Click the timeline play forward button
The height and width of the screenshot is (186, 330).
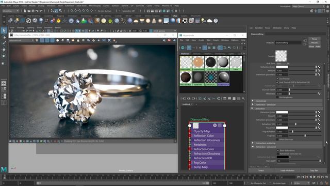[315, 177]
